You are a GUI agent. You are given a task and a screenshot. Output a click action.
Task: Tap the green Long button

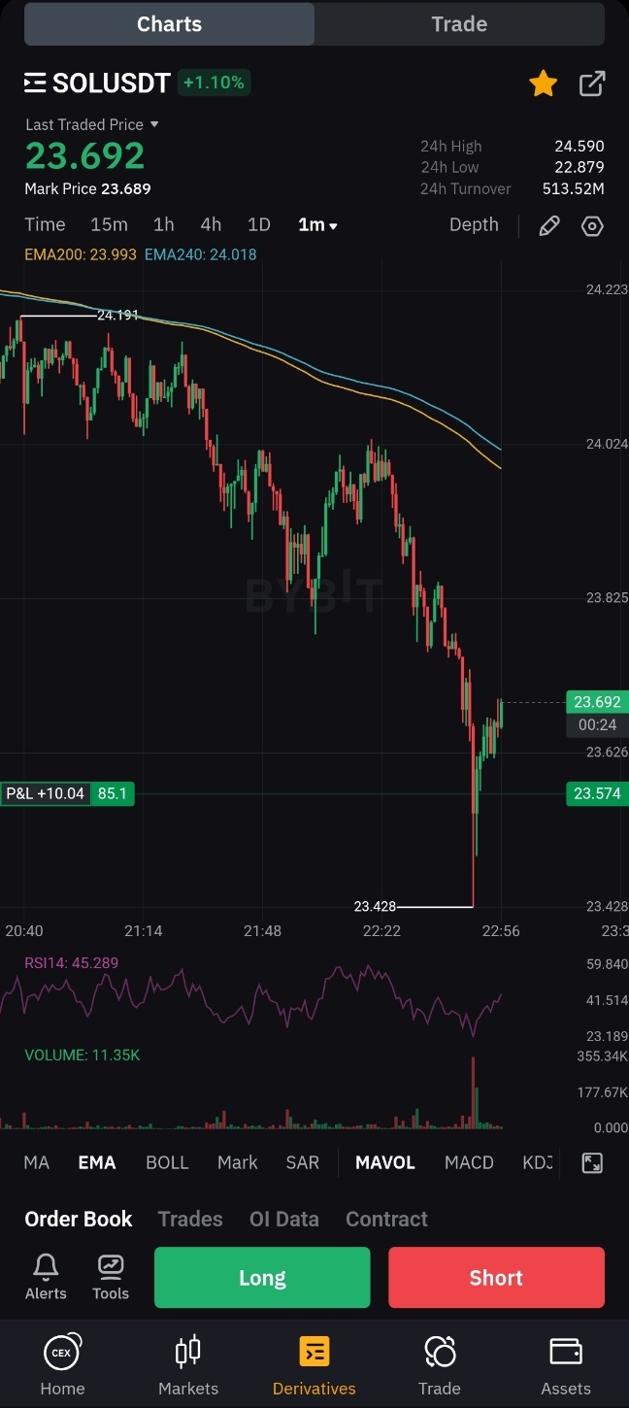pyautogui.click(x=262, y=1278)
